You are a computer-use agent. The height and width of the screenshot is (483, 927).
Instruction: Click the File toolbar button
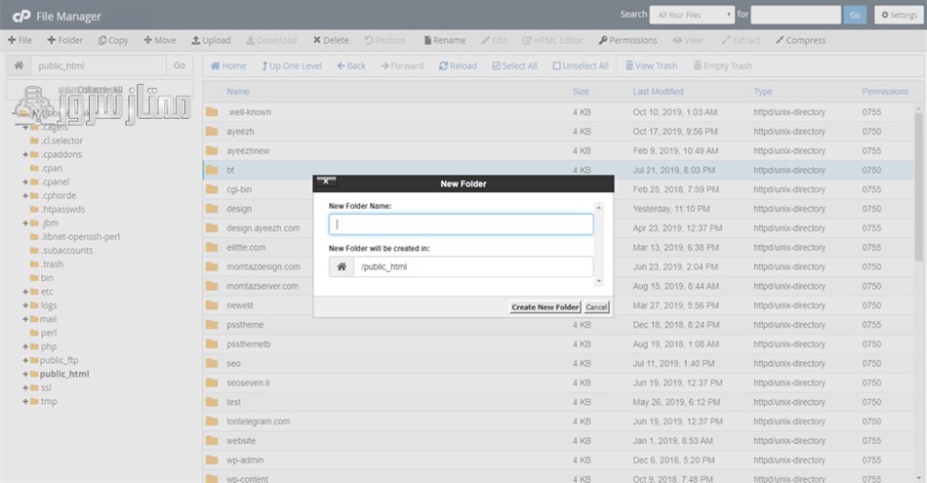[x=20, y=40]
